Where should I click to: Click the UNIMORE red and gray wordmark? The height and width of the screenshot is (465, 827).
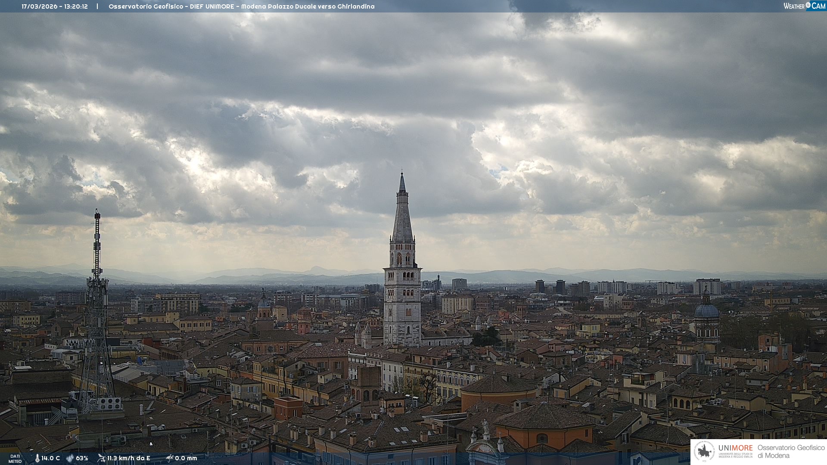(735, 448)
